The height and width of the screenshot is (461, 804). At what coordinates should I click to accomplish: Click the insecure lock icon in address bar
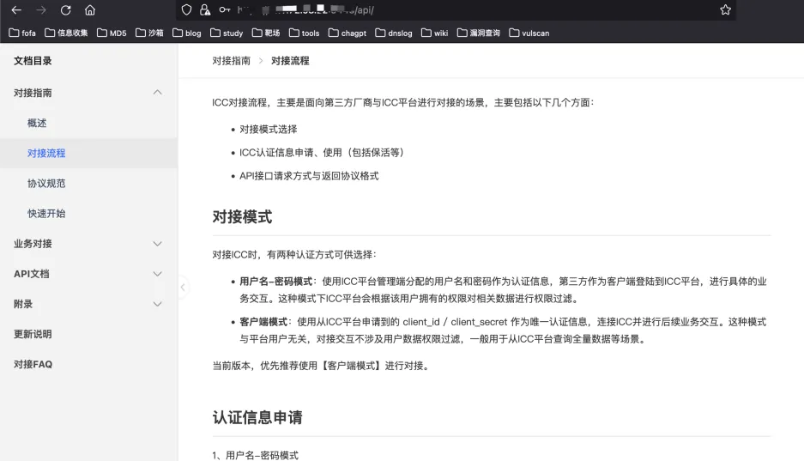pyautogui.click(x=205, y=9)
